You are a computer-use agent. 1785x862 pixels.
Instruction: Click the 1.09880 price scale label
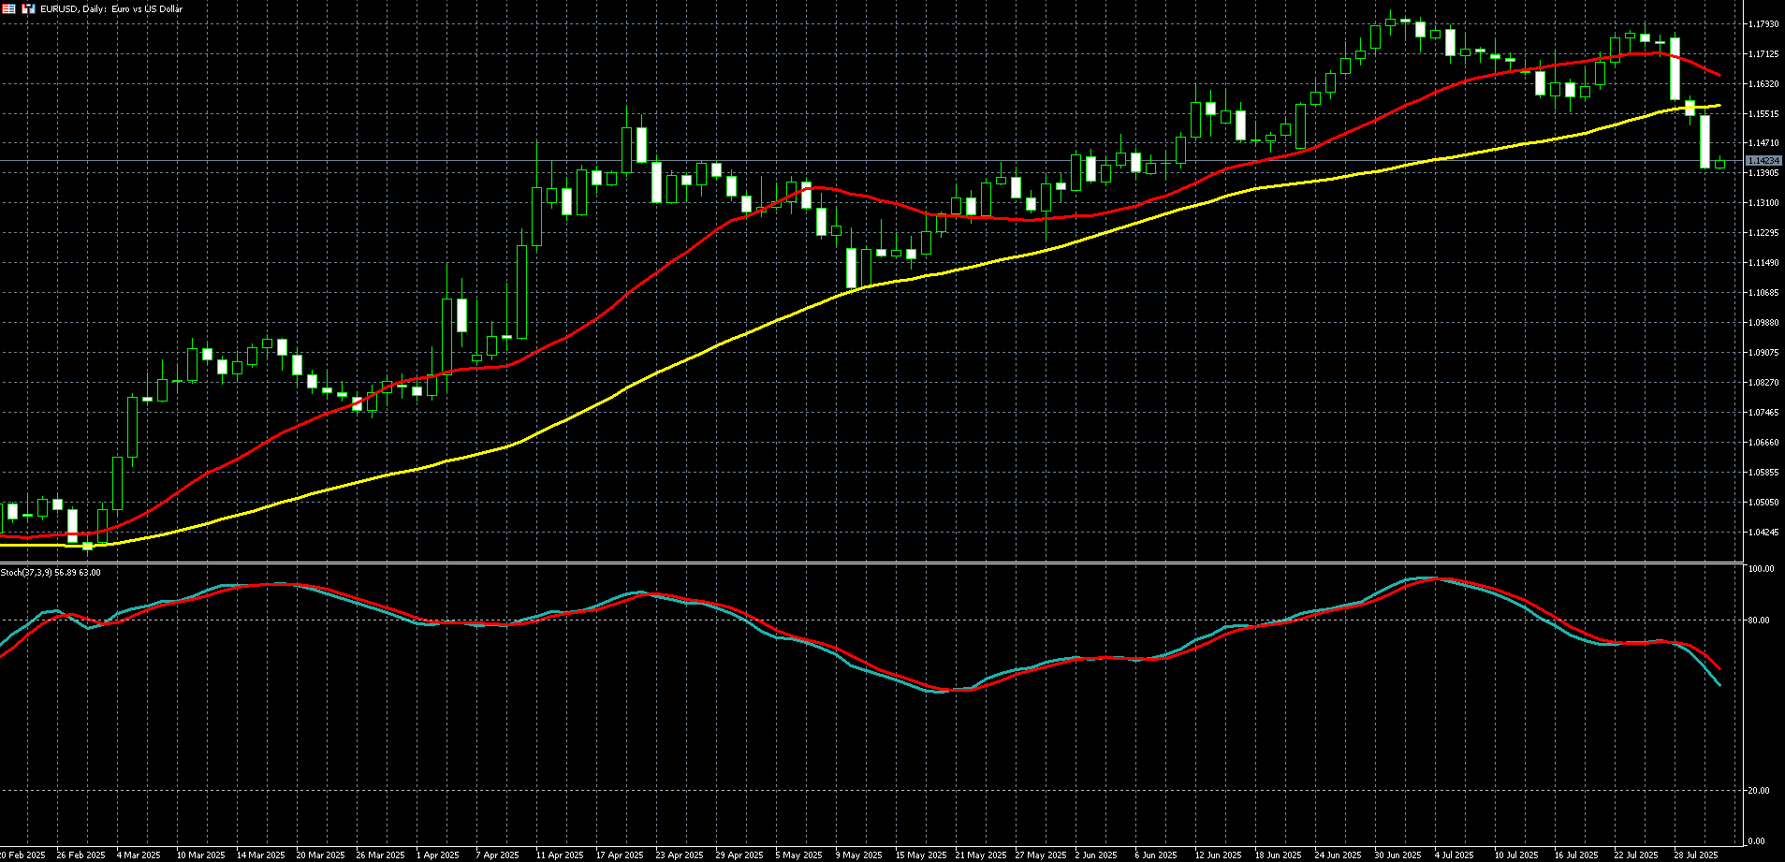[x=1763, y=323]
